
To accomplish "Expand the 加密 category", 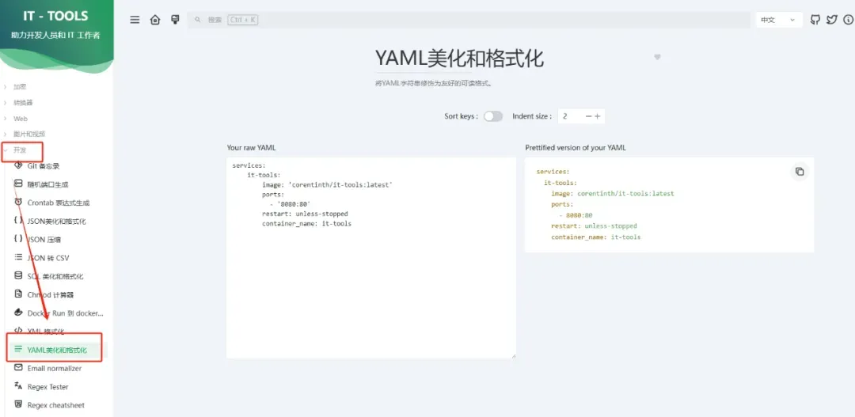I will tap(20, 87).
